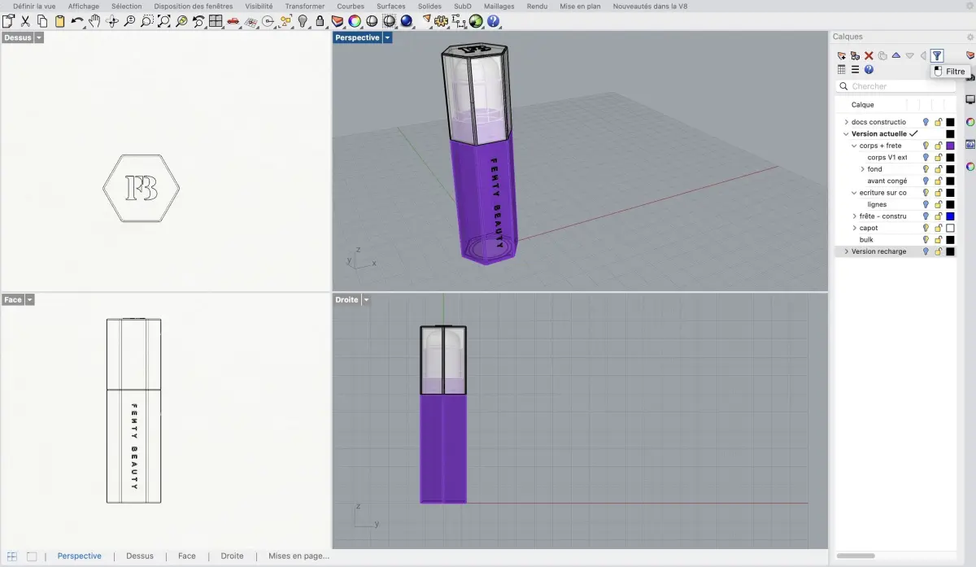
Task: Click the Paste clipboard icon
Action: (x=59, y=21)
